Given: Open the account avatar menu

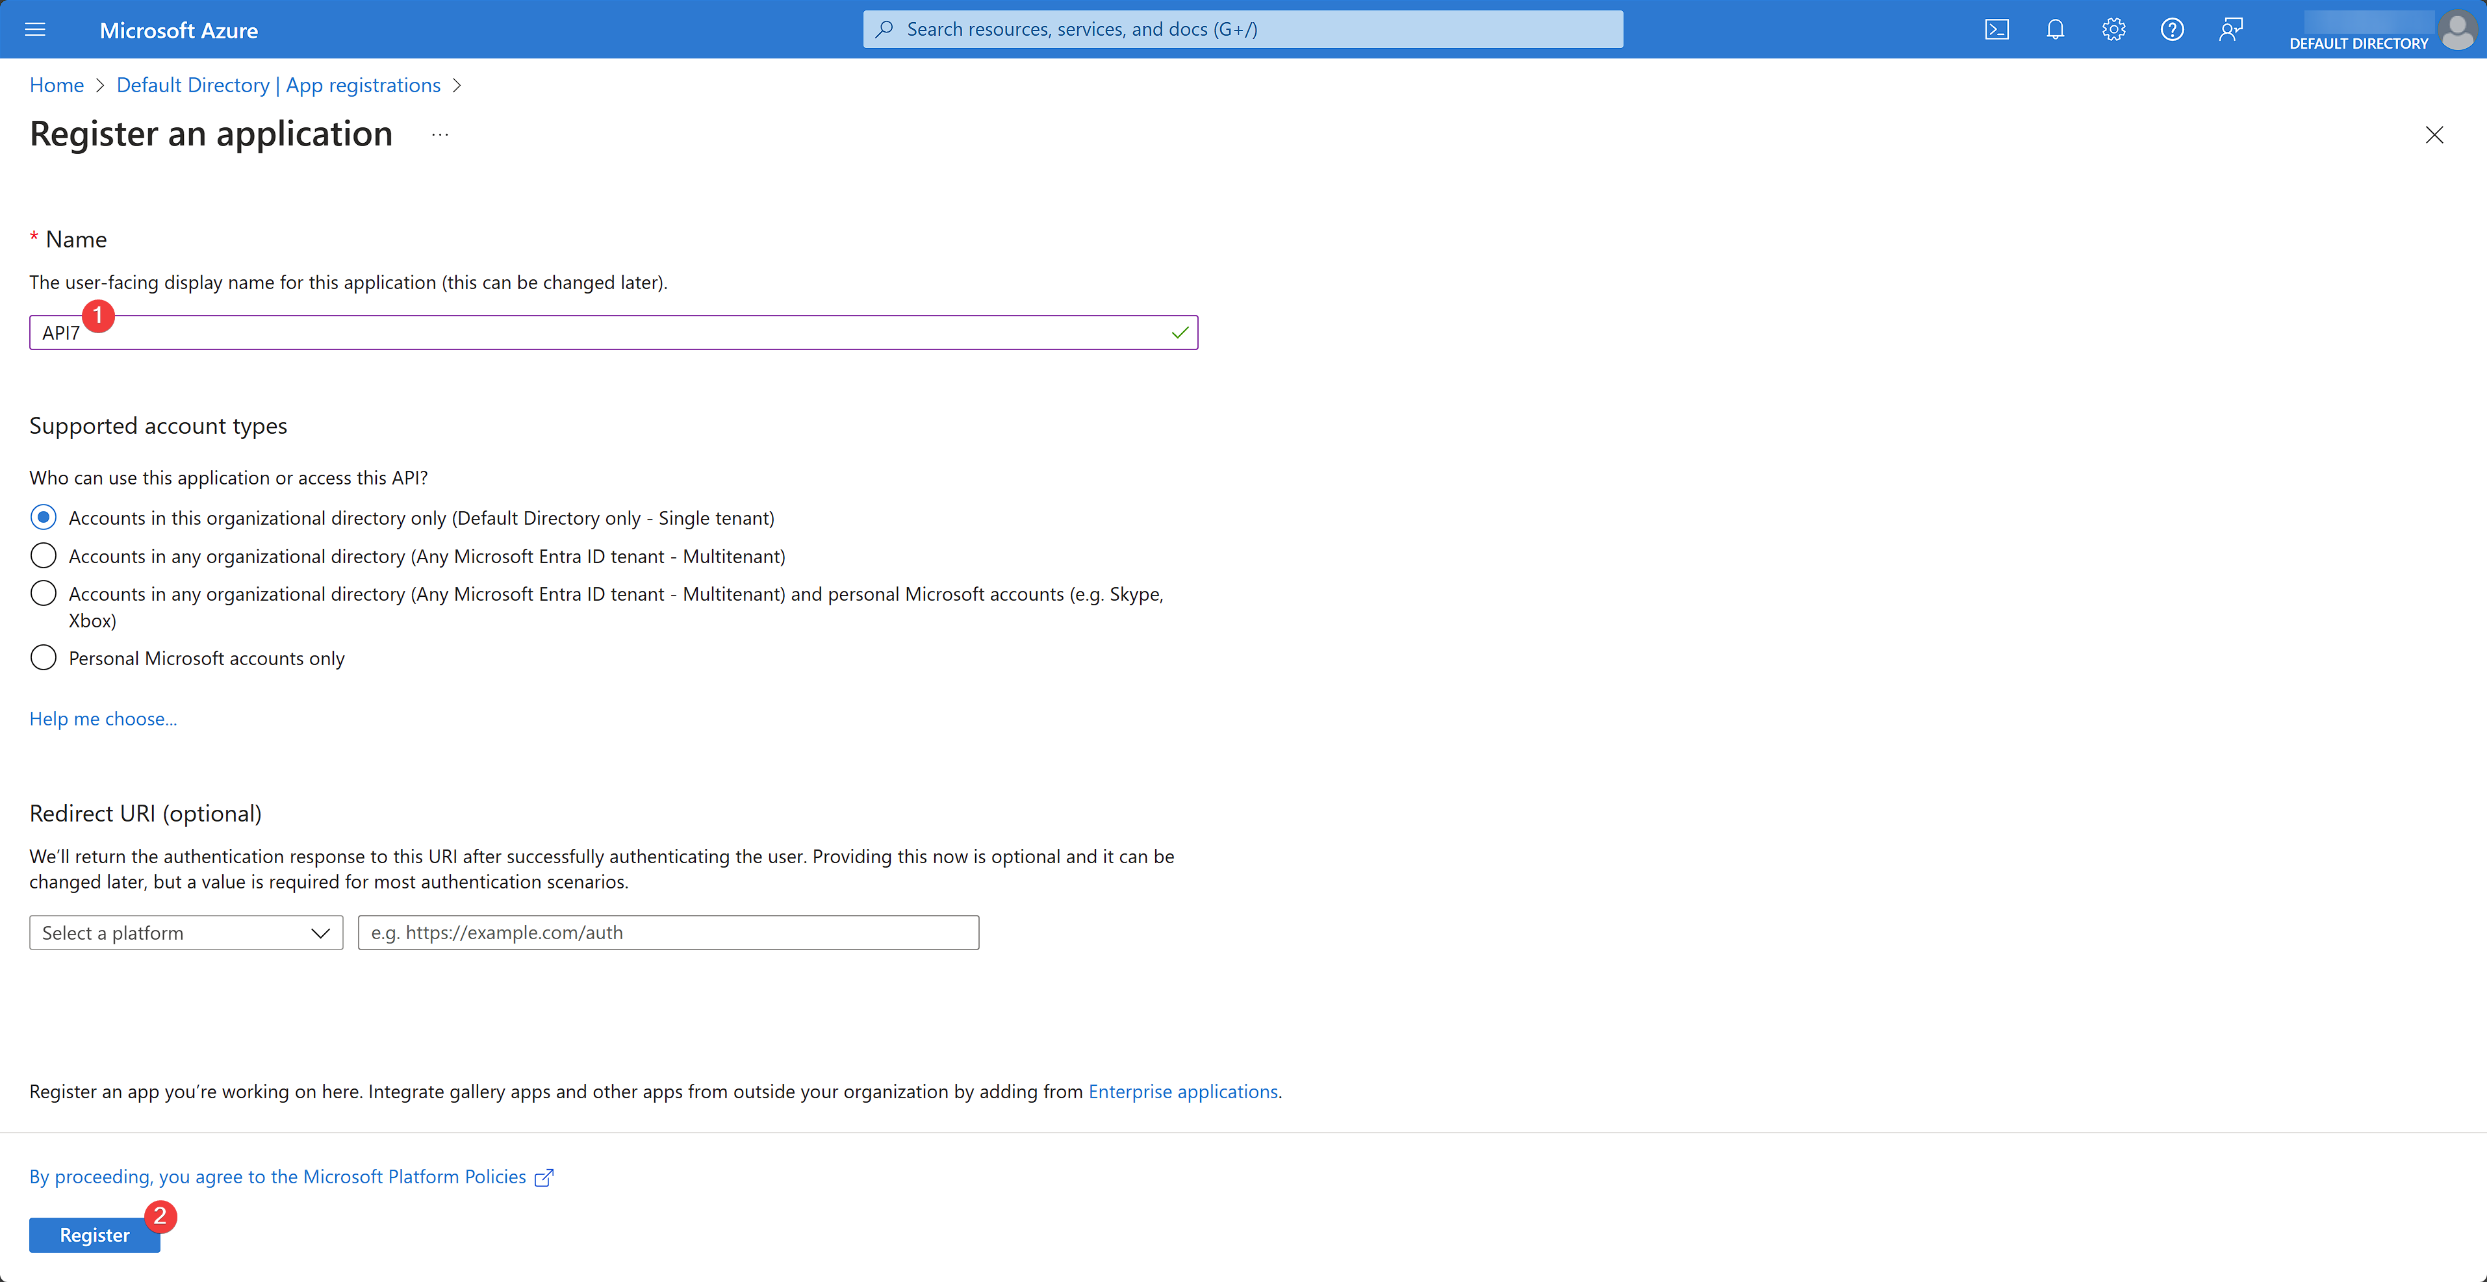Looking at the screenshot, I should click(x=2457, y=29).
